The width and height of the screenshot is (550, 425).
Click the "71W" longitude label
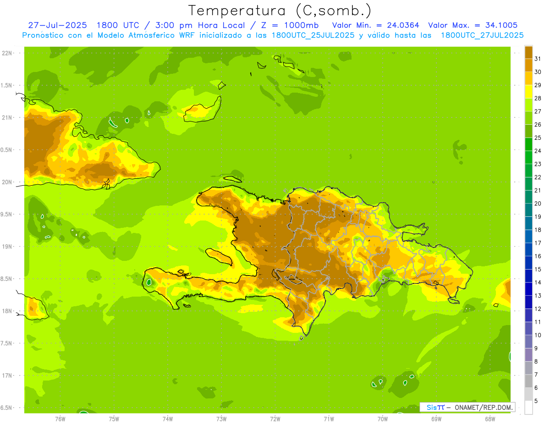[329, 419]
